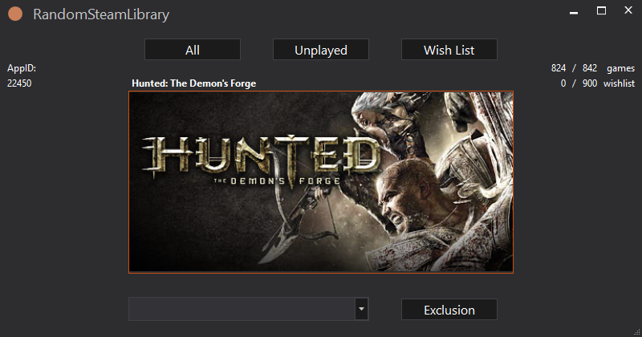
Task: Click the RandomSteamLibrary window title text
Action: (x=101, y=14)
